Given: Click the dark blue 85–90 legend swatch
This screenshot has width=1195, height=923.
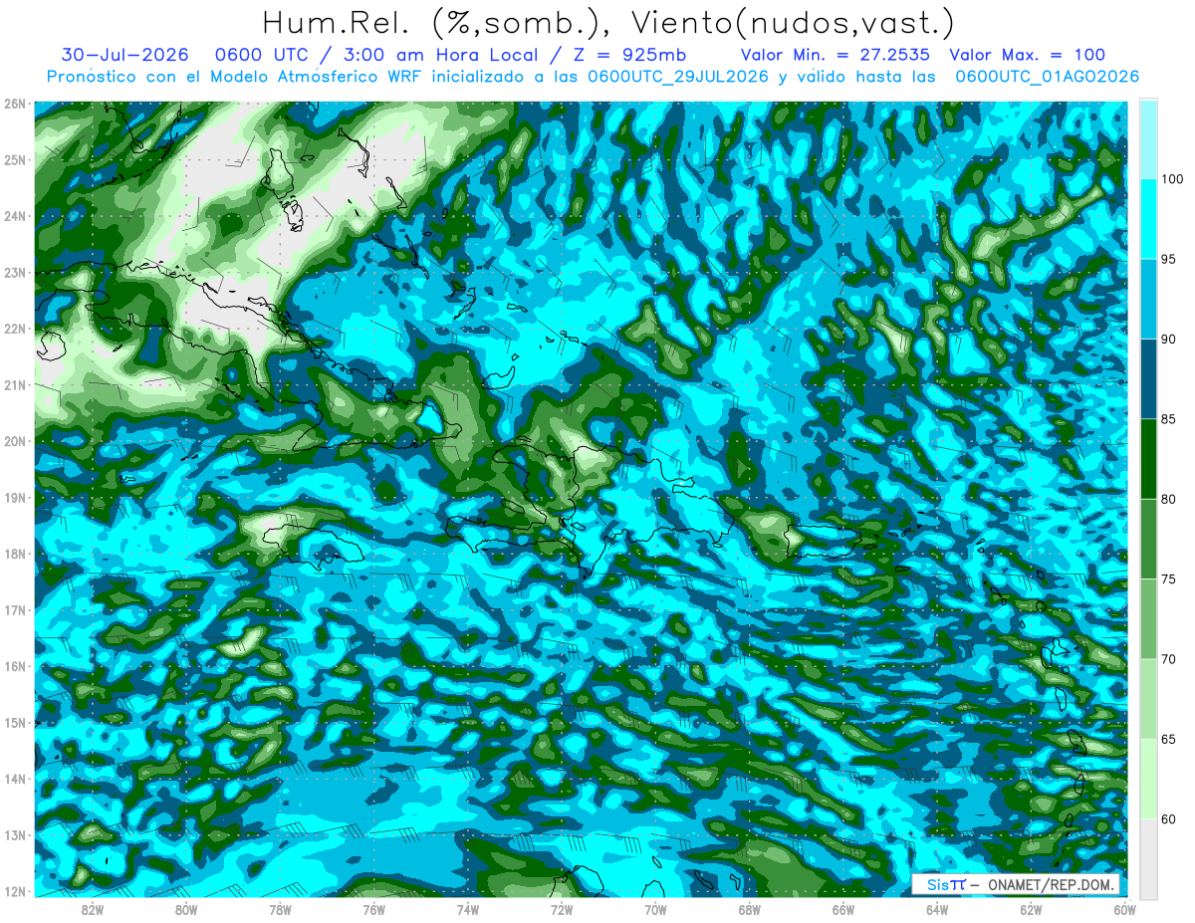Looking at the screenshot, I should (x=1148, y=379).
